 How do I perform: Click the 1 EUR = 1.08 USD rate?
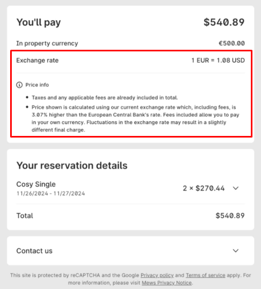point(218,60)
